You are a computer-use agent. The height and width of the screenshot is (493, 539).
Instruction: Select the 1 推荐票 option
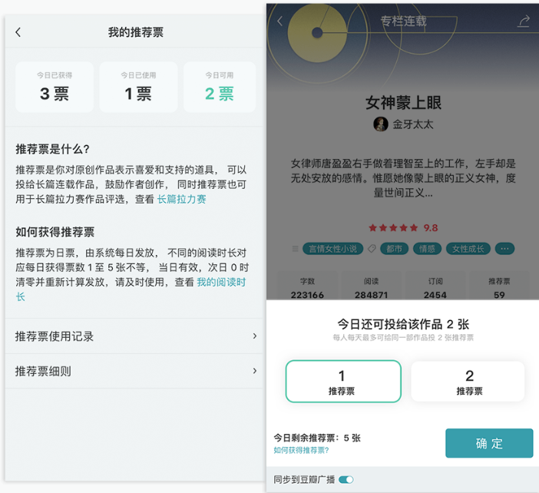point(343,381)
